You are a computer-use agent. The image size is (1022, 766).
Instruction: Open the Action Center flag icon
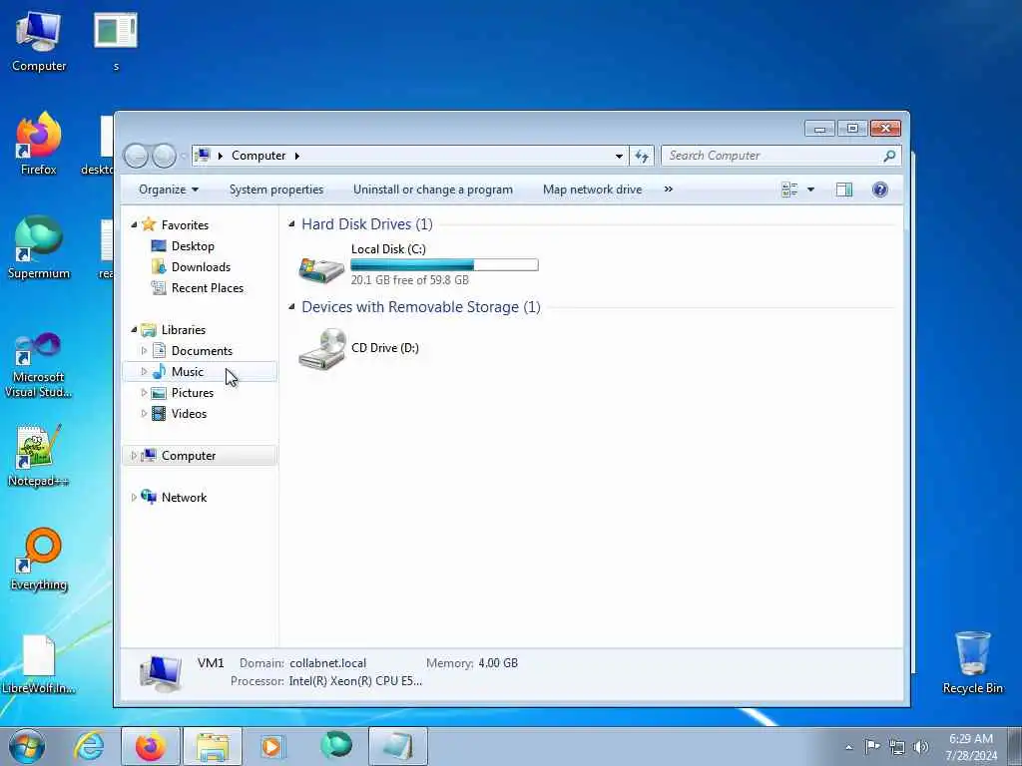pyautogui.click(x=872, y=746)
